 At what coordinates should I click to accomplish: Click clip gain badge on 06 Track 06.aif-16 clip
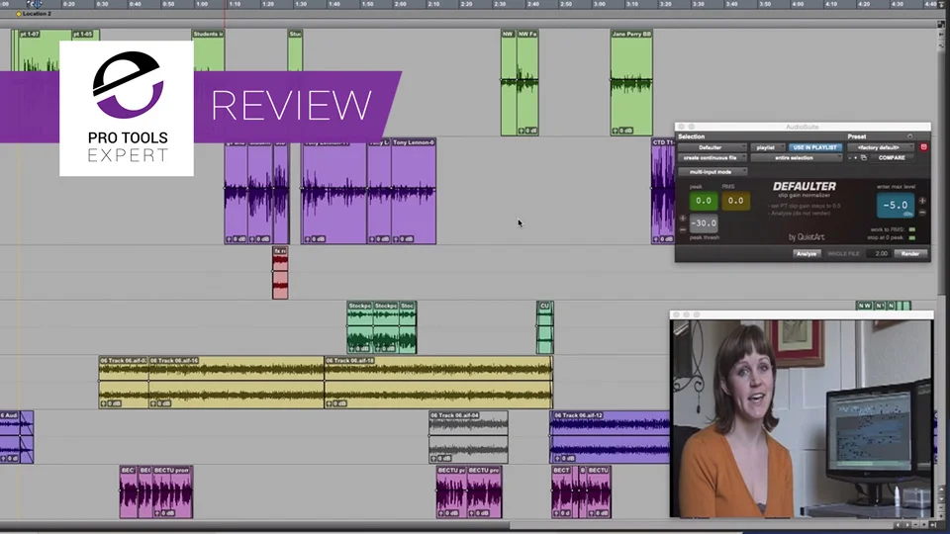tap(160, 403)
